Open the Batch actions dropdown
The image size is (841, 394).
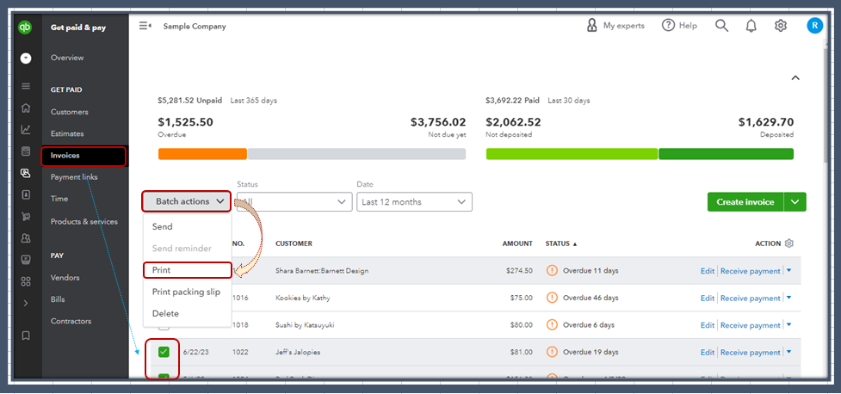click(187, 201)
